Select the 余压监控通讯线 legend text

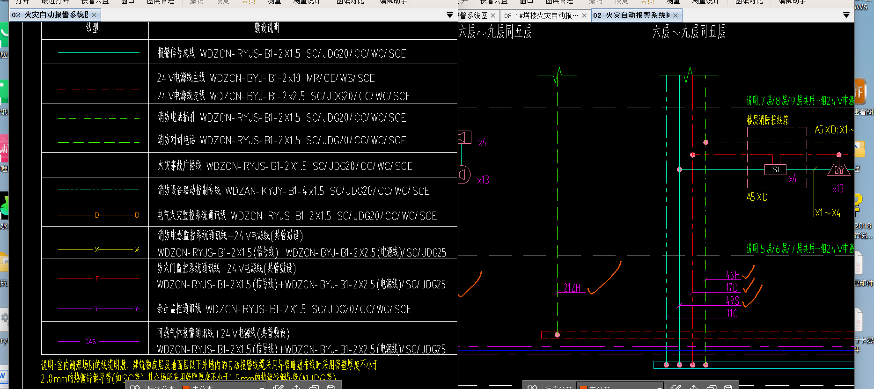tap(285, 309)
